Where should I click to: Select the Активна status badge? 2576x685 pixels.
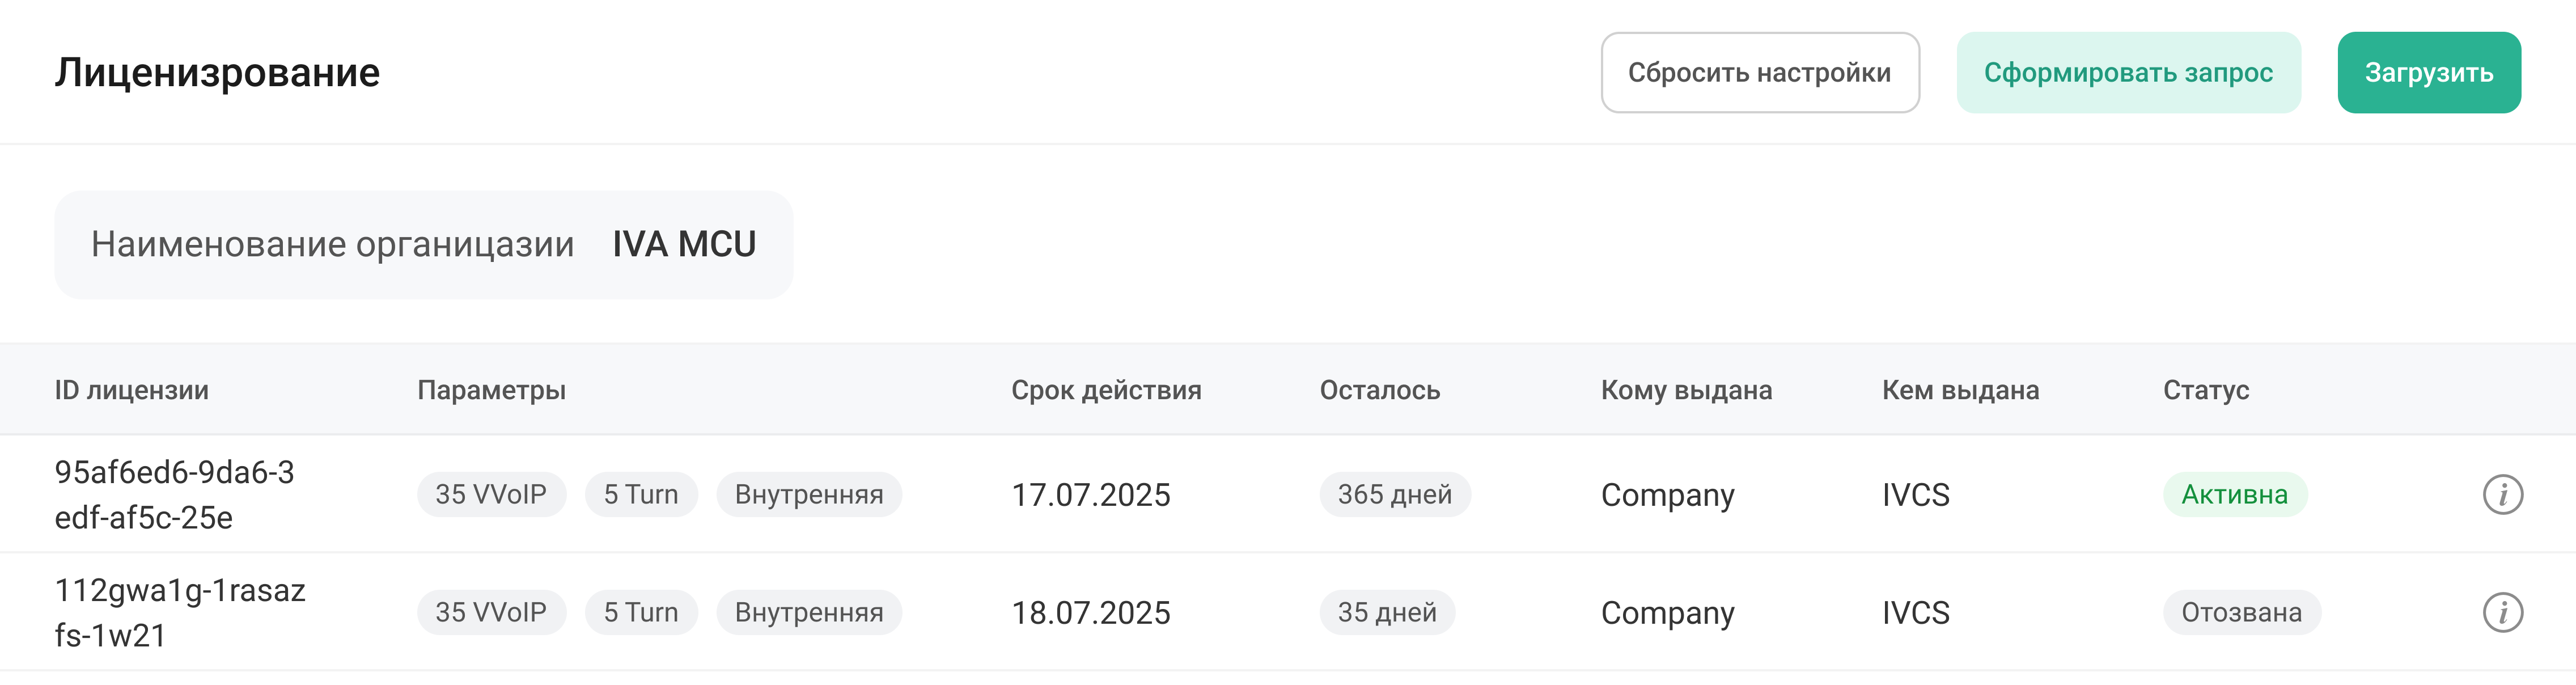tap(2234, 495)
